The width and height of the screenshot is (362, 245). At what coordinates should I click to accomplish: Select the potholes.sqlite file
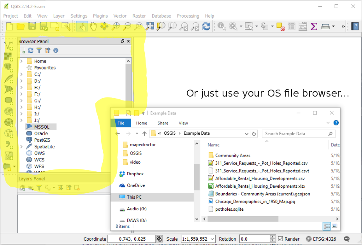point(229,209)
